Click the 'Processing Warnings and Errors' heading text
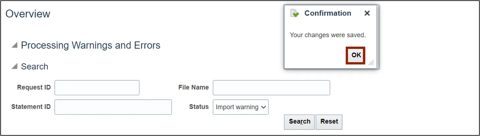The image size is (480, 136). (90, 45)
